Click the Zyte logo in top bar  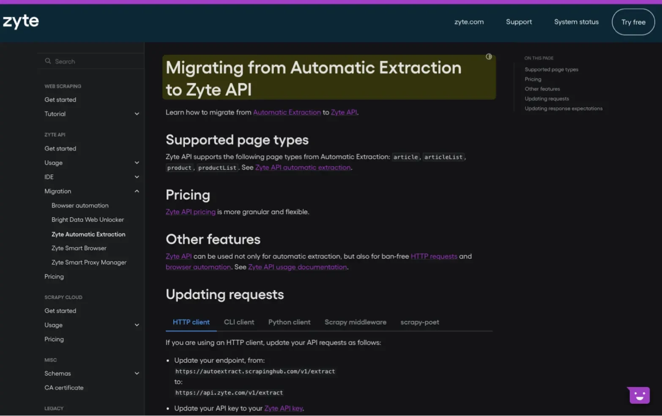pos(20,22)
